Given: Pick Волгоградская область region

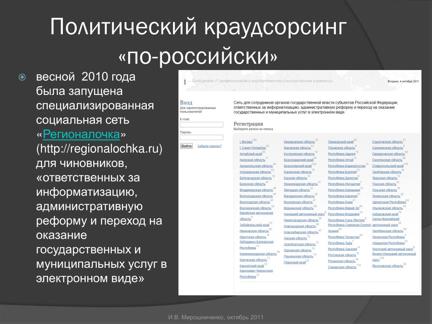Looking at the screenshot, I should click(256, 196).
